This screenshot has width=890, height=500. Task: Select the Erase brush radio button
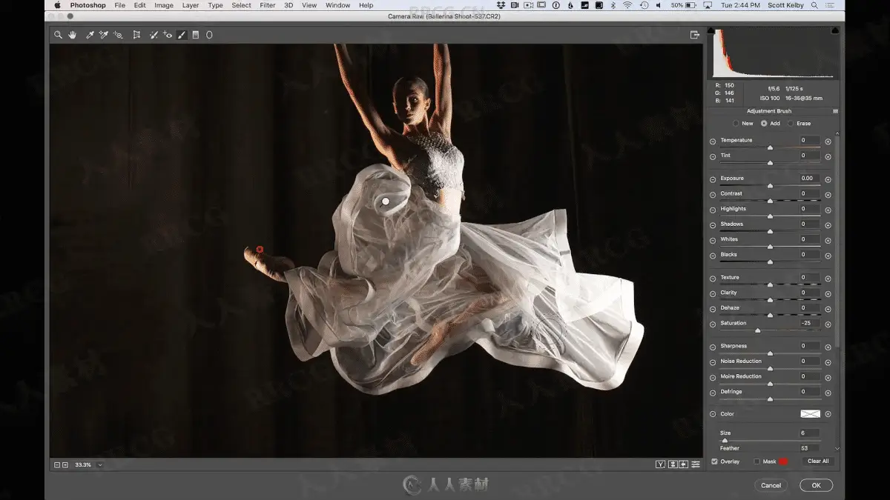coord(791,124)
